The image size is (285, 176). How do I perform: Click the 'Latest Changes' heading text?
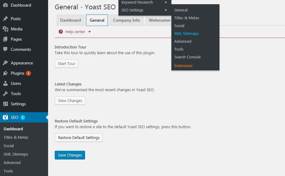pos(68,84)
